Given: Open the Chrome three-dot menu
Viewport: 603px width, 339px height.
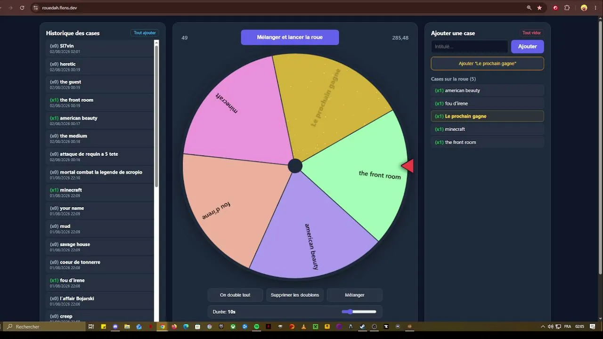Looking at the screenshot, I should (596, 8).
